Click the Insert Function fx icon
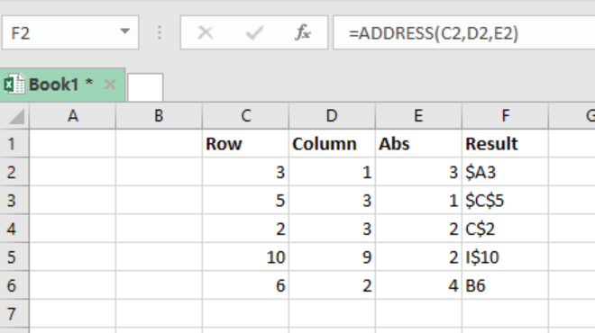This screenshot has height=333, width=595. point(302,32)
